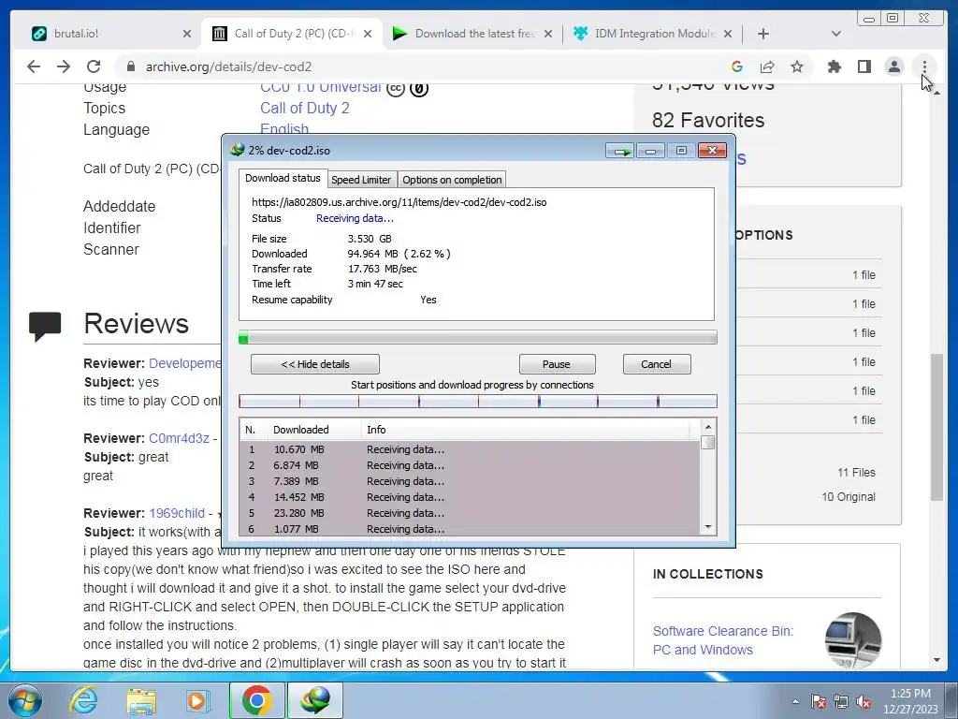Open the Call of Duty 2 topic link

(304, 109)
